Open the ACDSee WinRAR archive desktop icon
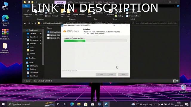The image size is (191, 107). point(5,34)
